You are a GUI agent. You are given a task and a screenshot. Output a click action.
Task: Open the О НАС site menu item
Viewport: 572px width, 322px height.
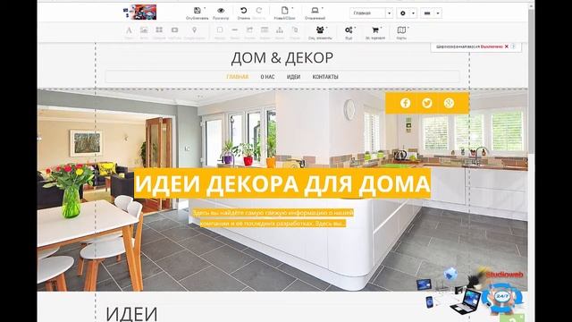point(267,77)
